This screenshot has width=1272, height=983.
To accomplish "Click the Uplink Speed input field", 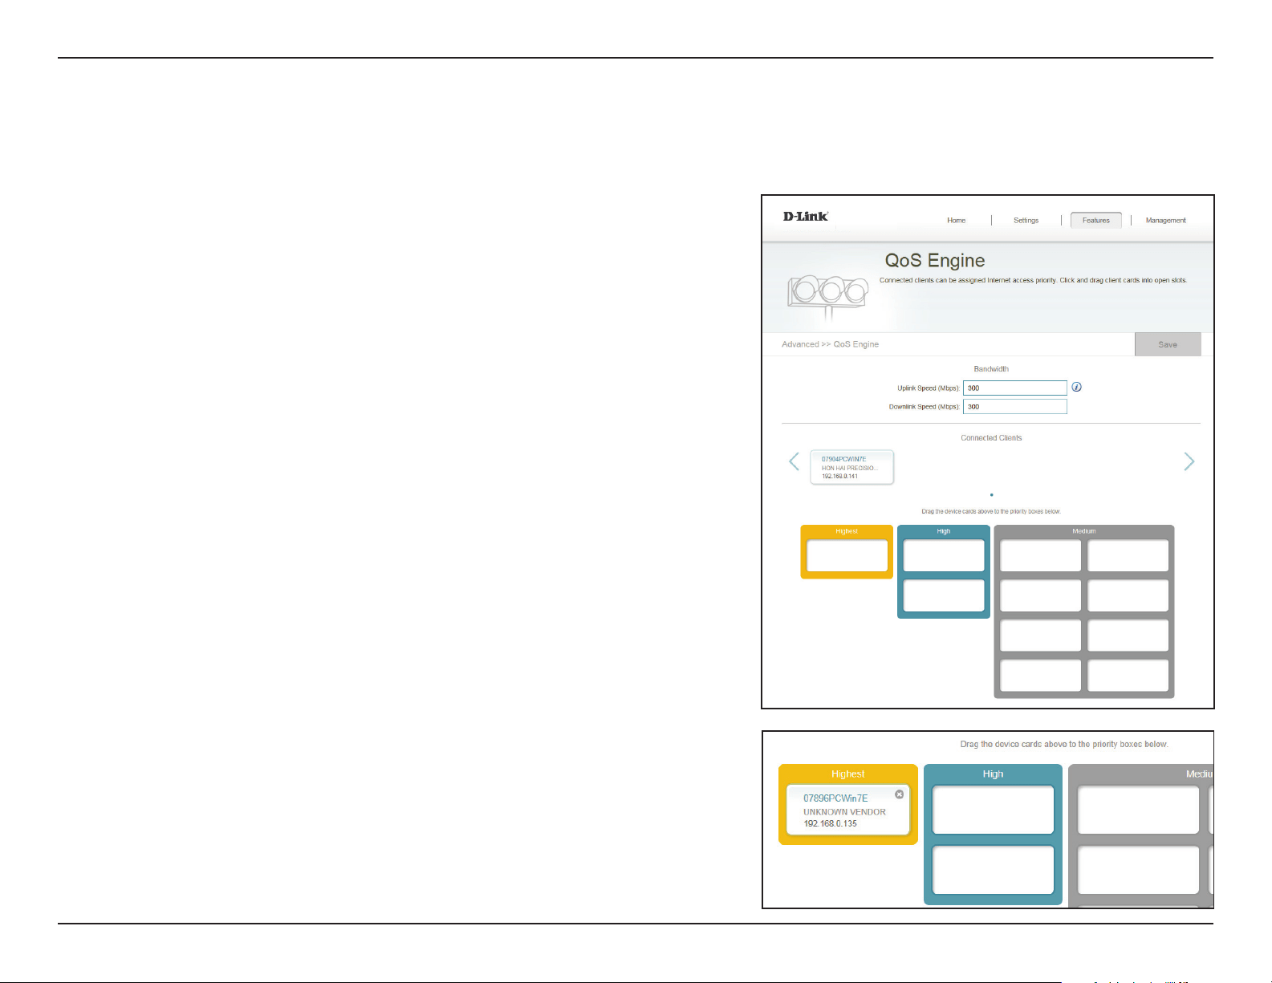I will pyautogui.click(x=1015, y=388).
